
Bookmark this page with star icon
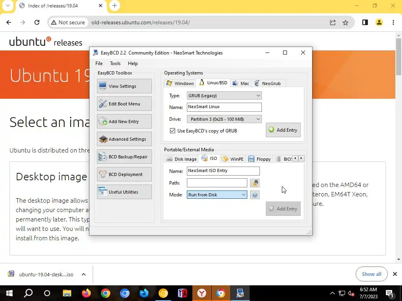pyautogui.click(x=345, y=22)
